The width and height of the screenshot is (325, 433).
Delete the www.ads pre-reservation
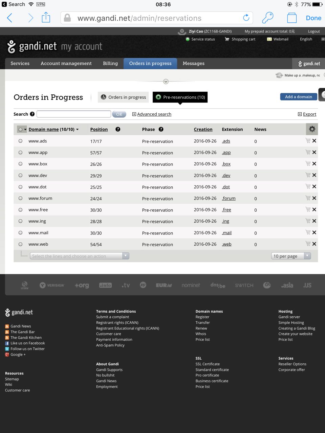pyautogui.click(x=314, y=141)
